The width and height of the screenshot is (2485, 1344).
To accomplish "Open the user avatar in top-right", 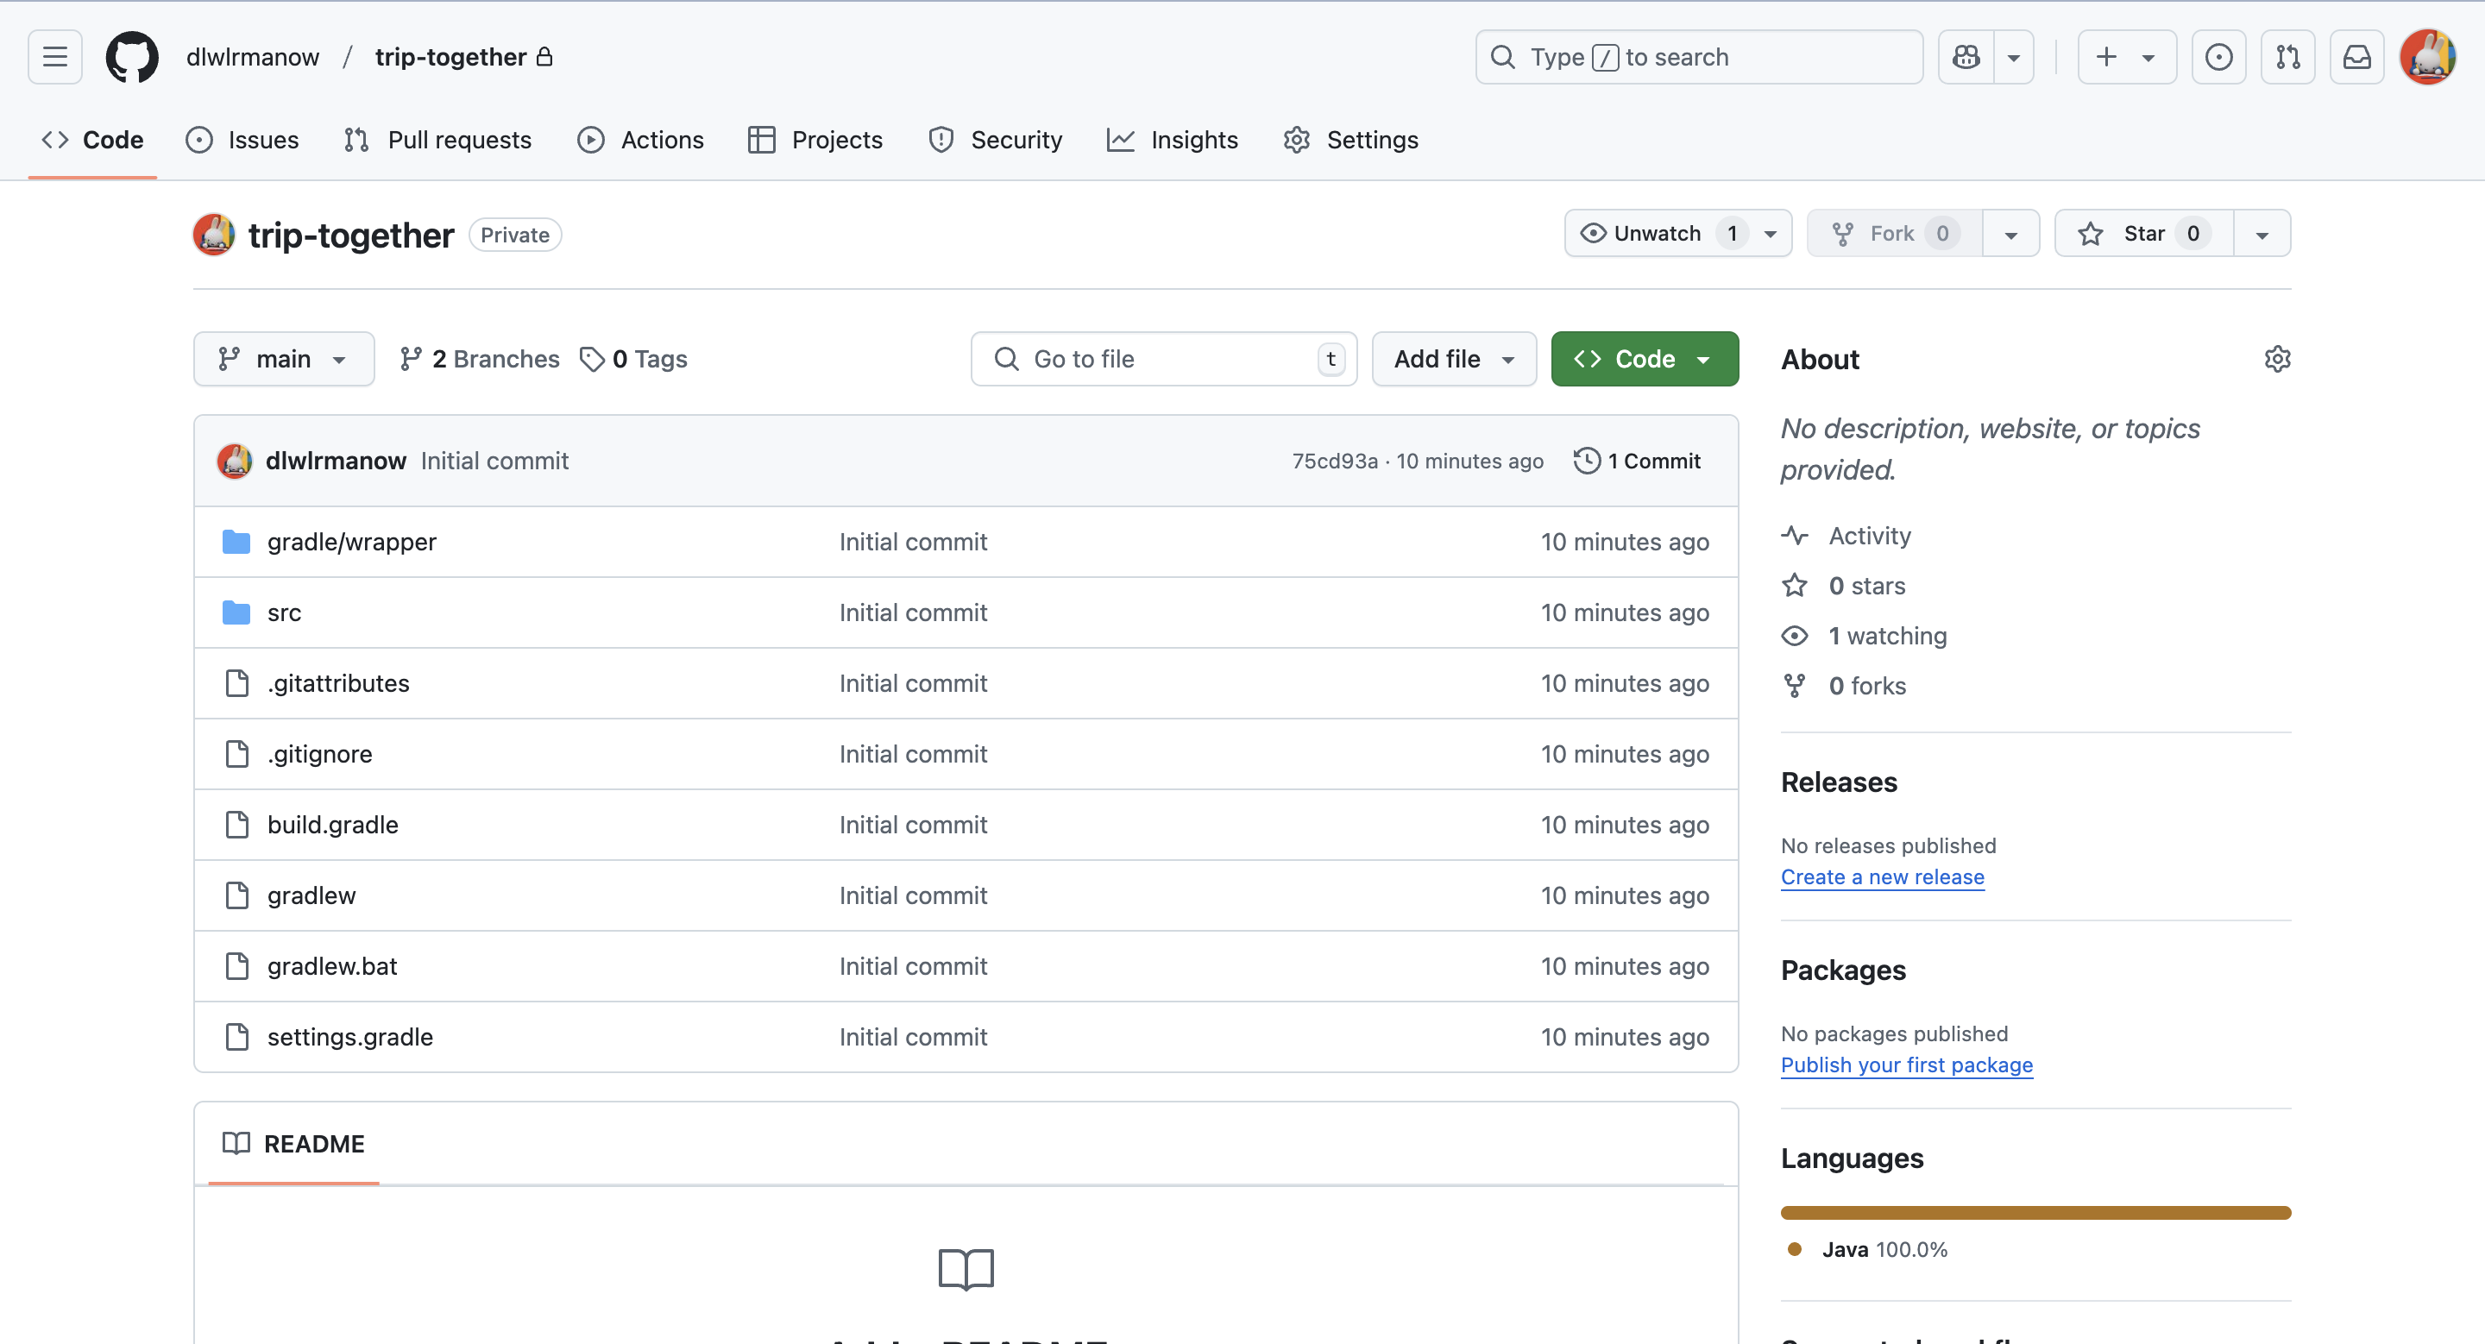I will 2427,57.
